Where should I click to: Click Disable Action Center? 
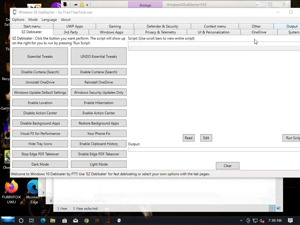(x=40, y=113)
